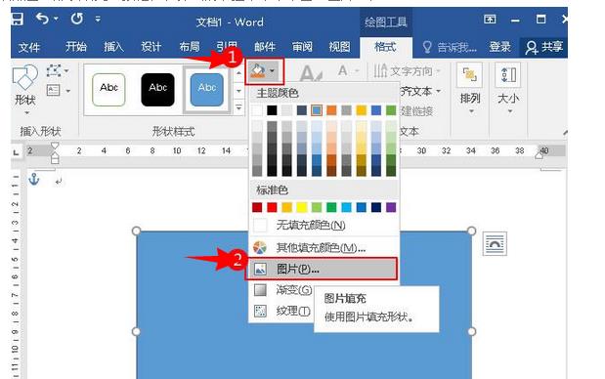Switch to the 布局 tab
This screenshot has height=379, width=605.
pos(189,47)
